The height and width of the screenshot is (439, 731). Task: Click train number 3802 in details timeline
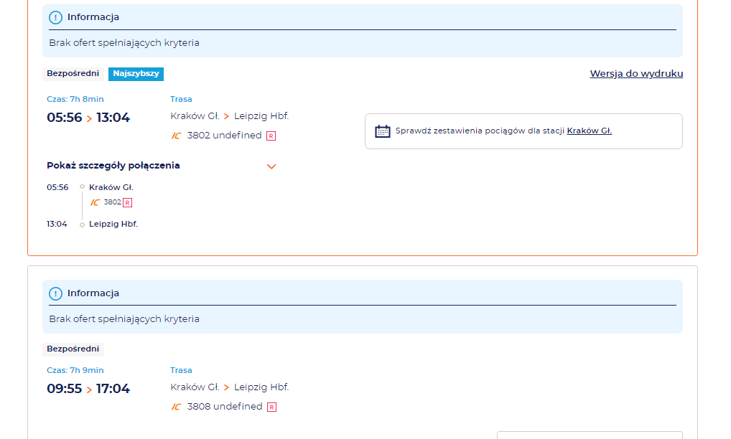(112, 202)
